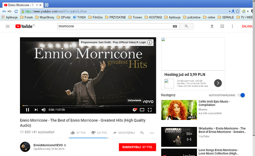This screenshot has height=156, width=255.
Task: Toggle the AUTOODTWARZANIE autoplay switch
Action: [x=241, y=95]
